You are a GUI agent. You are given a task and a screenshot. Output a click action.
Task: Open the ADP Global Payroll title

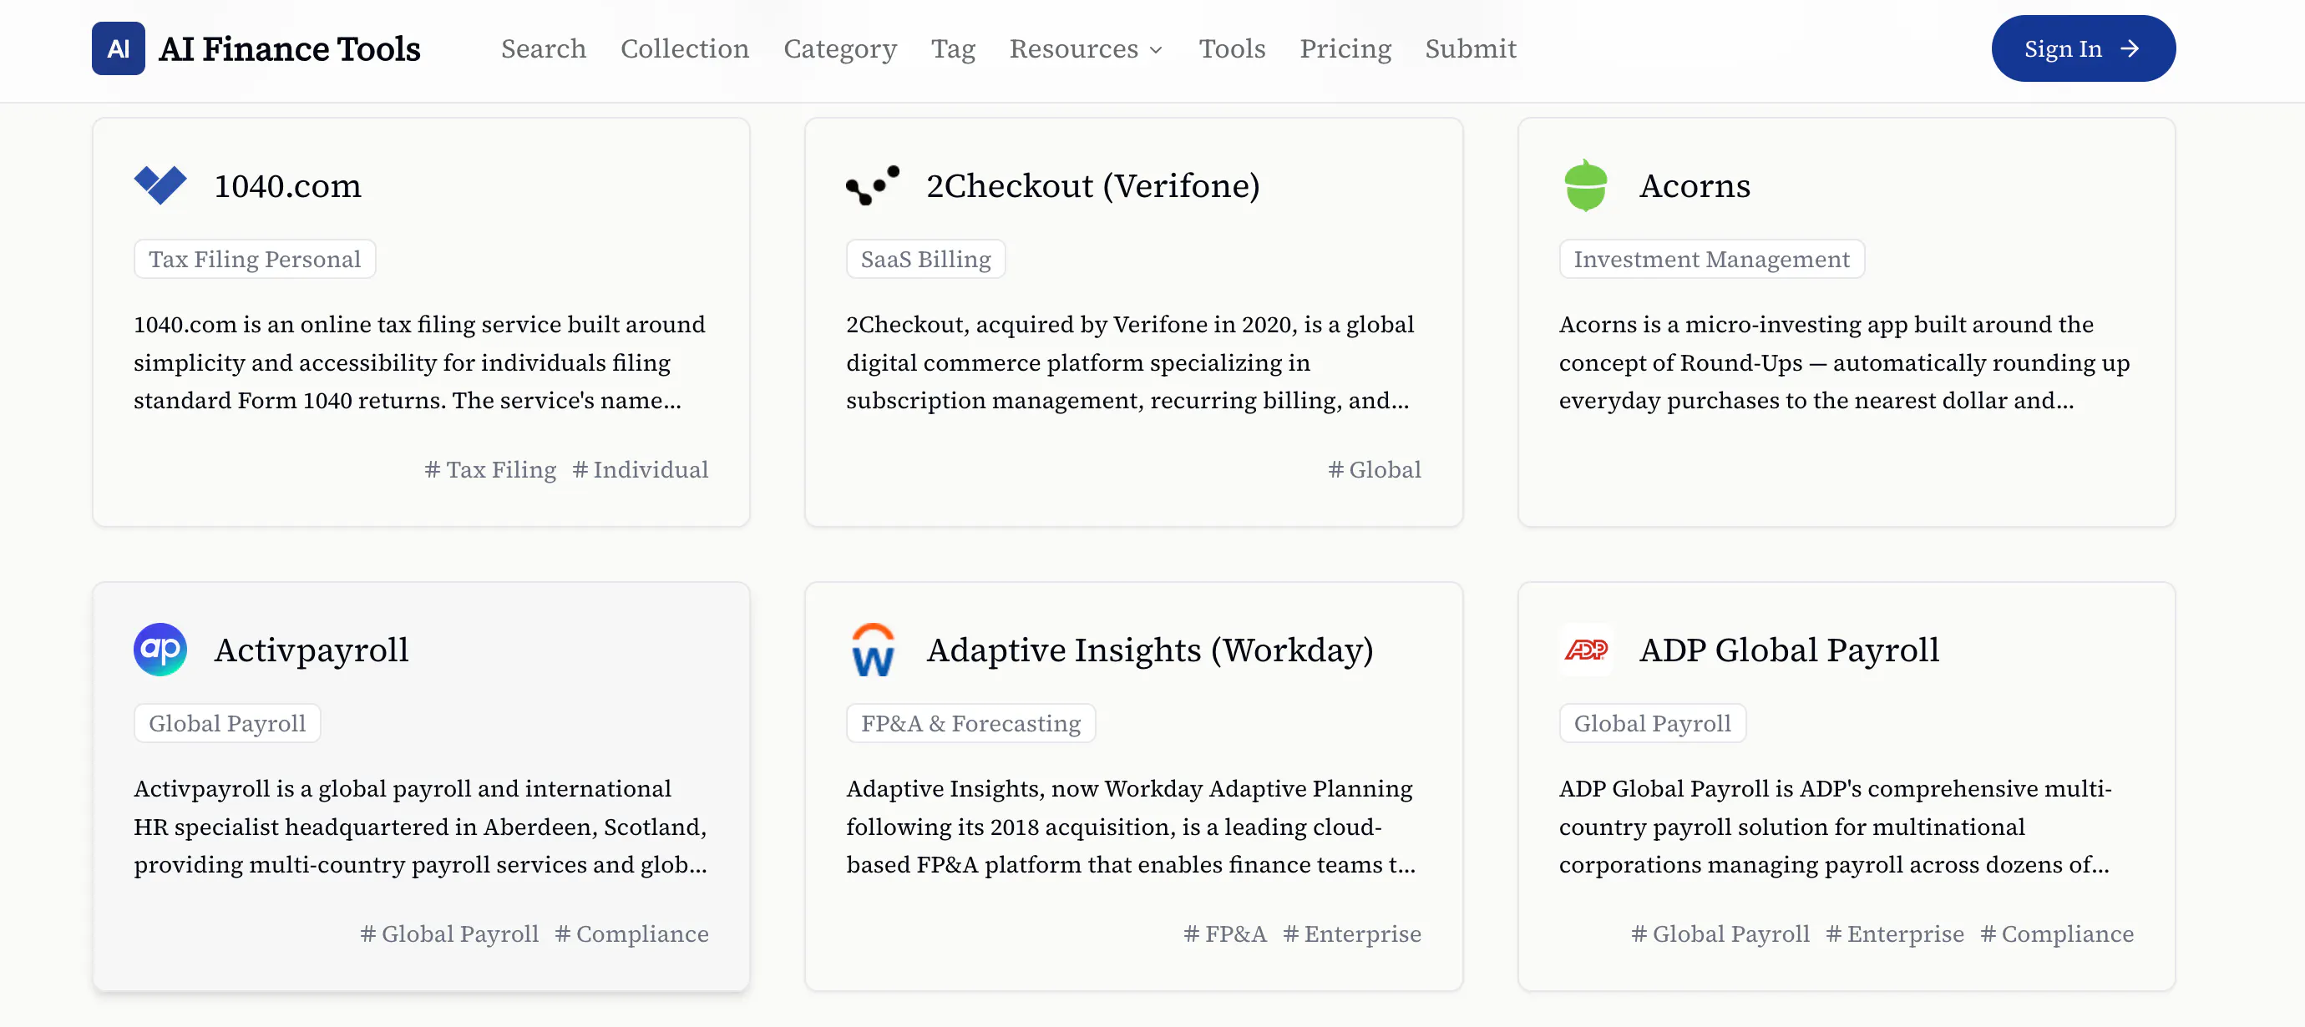click(1789, 650)
